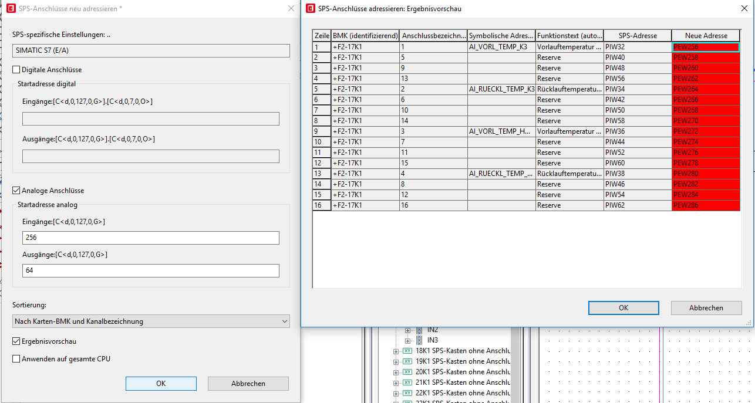Click the analog Eingänge field containing 256
The width and height of the screenshot is (755, 403).
pos(151,238)
